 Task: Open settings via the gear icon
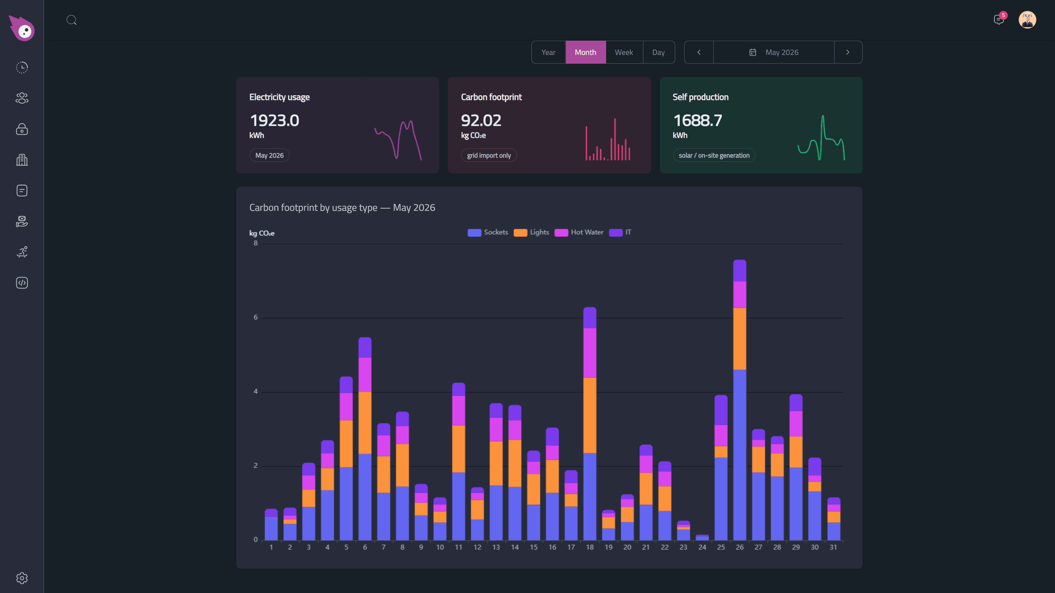pyautogui.click(x=22, y=578)
